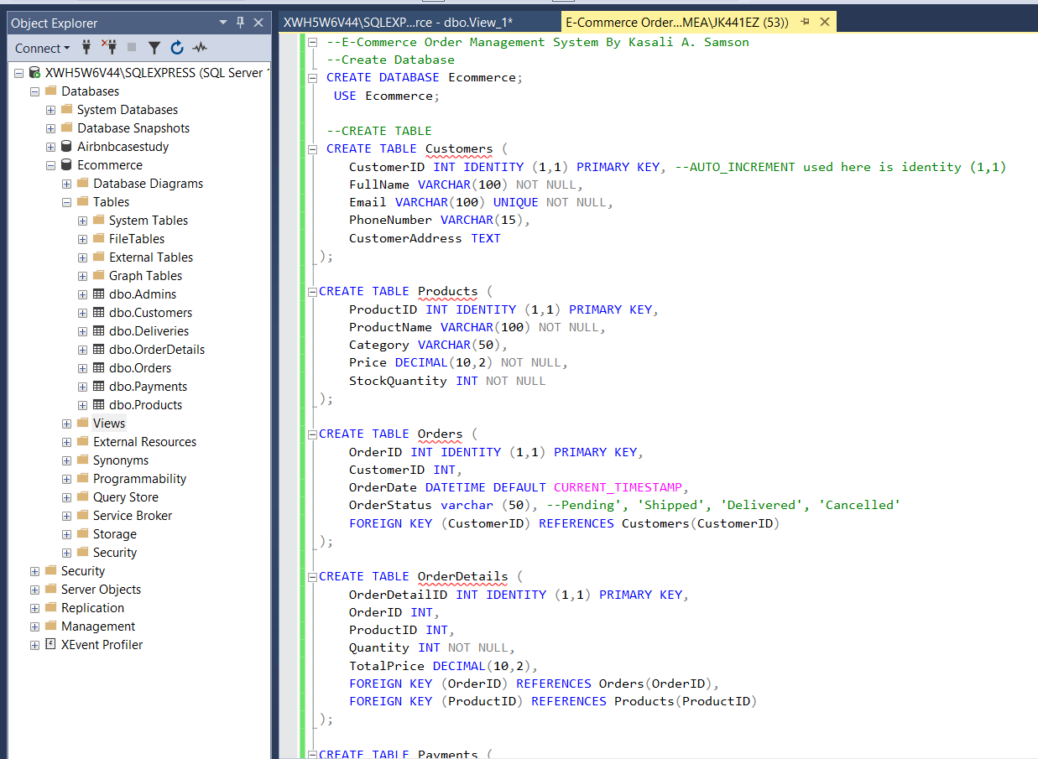Click the Server Objects folder icon
Image resolution: width=1038 pixels, height=759 pixels.
coord(50,589)
